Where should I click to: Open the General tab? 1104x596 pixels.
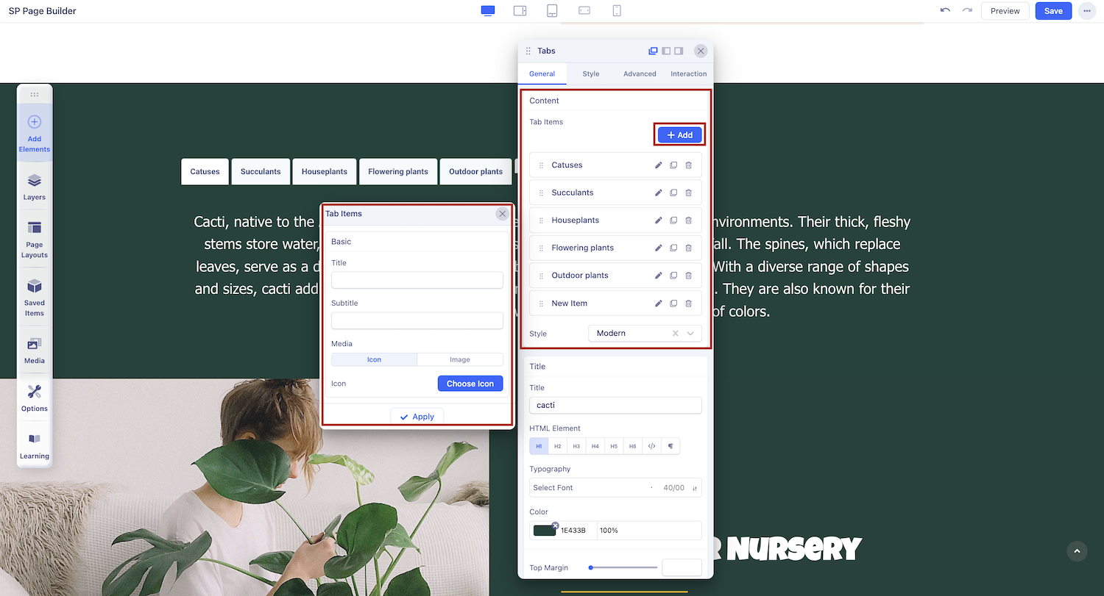pos(542,73)
